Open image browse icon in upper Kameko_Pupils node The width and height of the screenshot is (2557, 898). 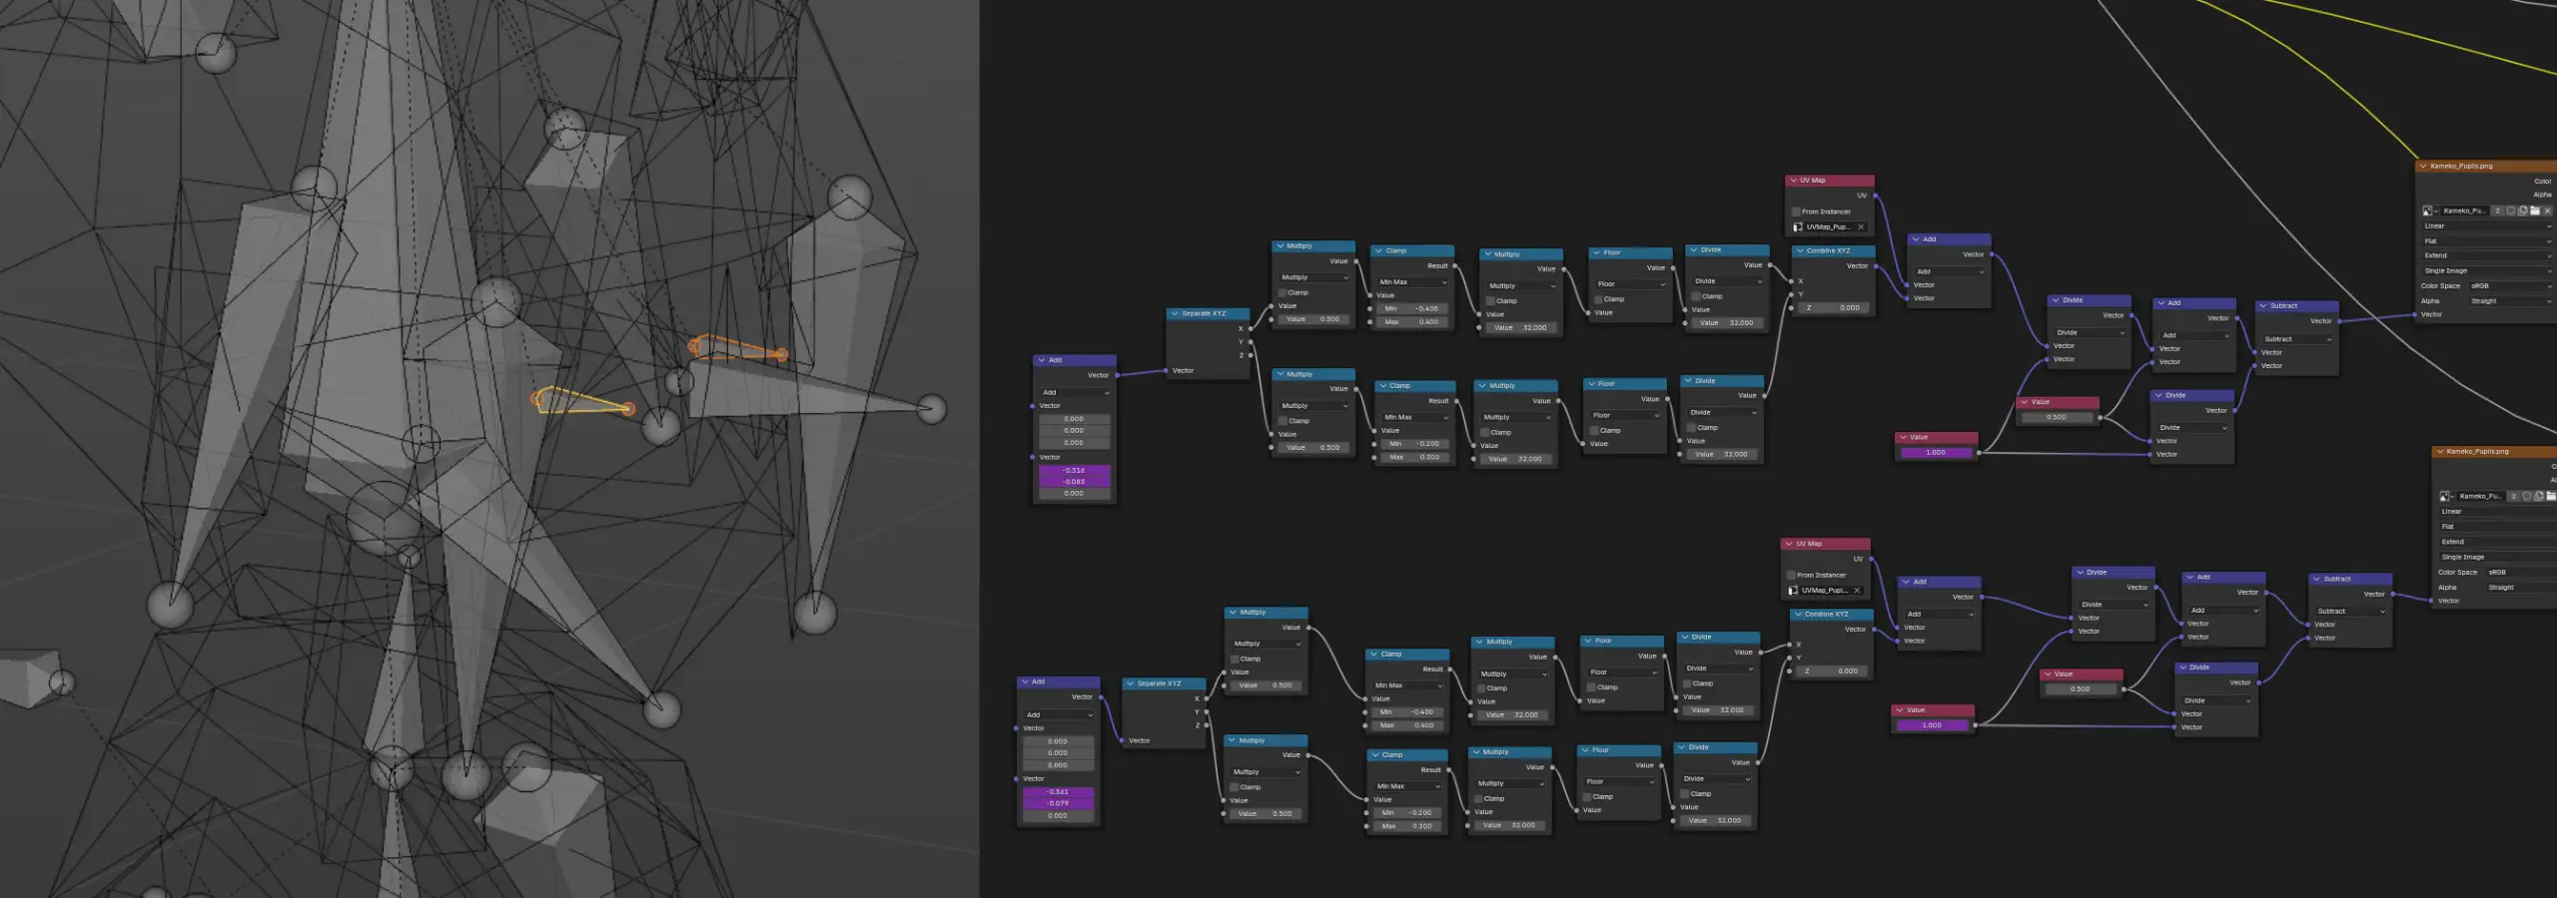(x=2428, y=211)
